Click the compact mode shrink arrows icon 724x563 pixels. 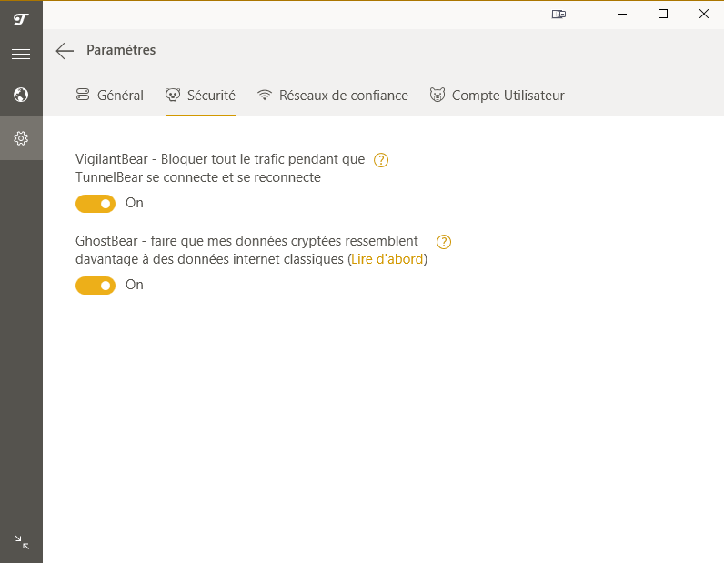22,542
